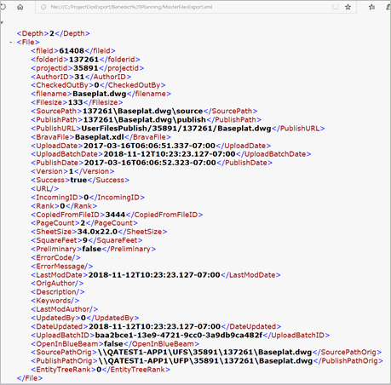Image resolution: width=391 pixels, height=385 pixels.
Task: Toggle reading view icon in address bar
Action: click(x=335, y=7)
